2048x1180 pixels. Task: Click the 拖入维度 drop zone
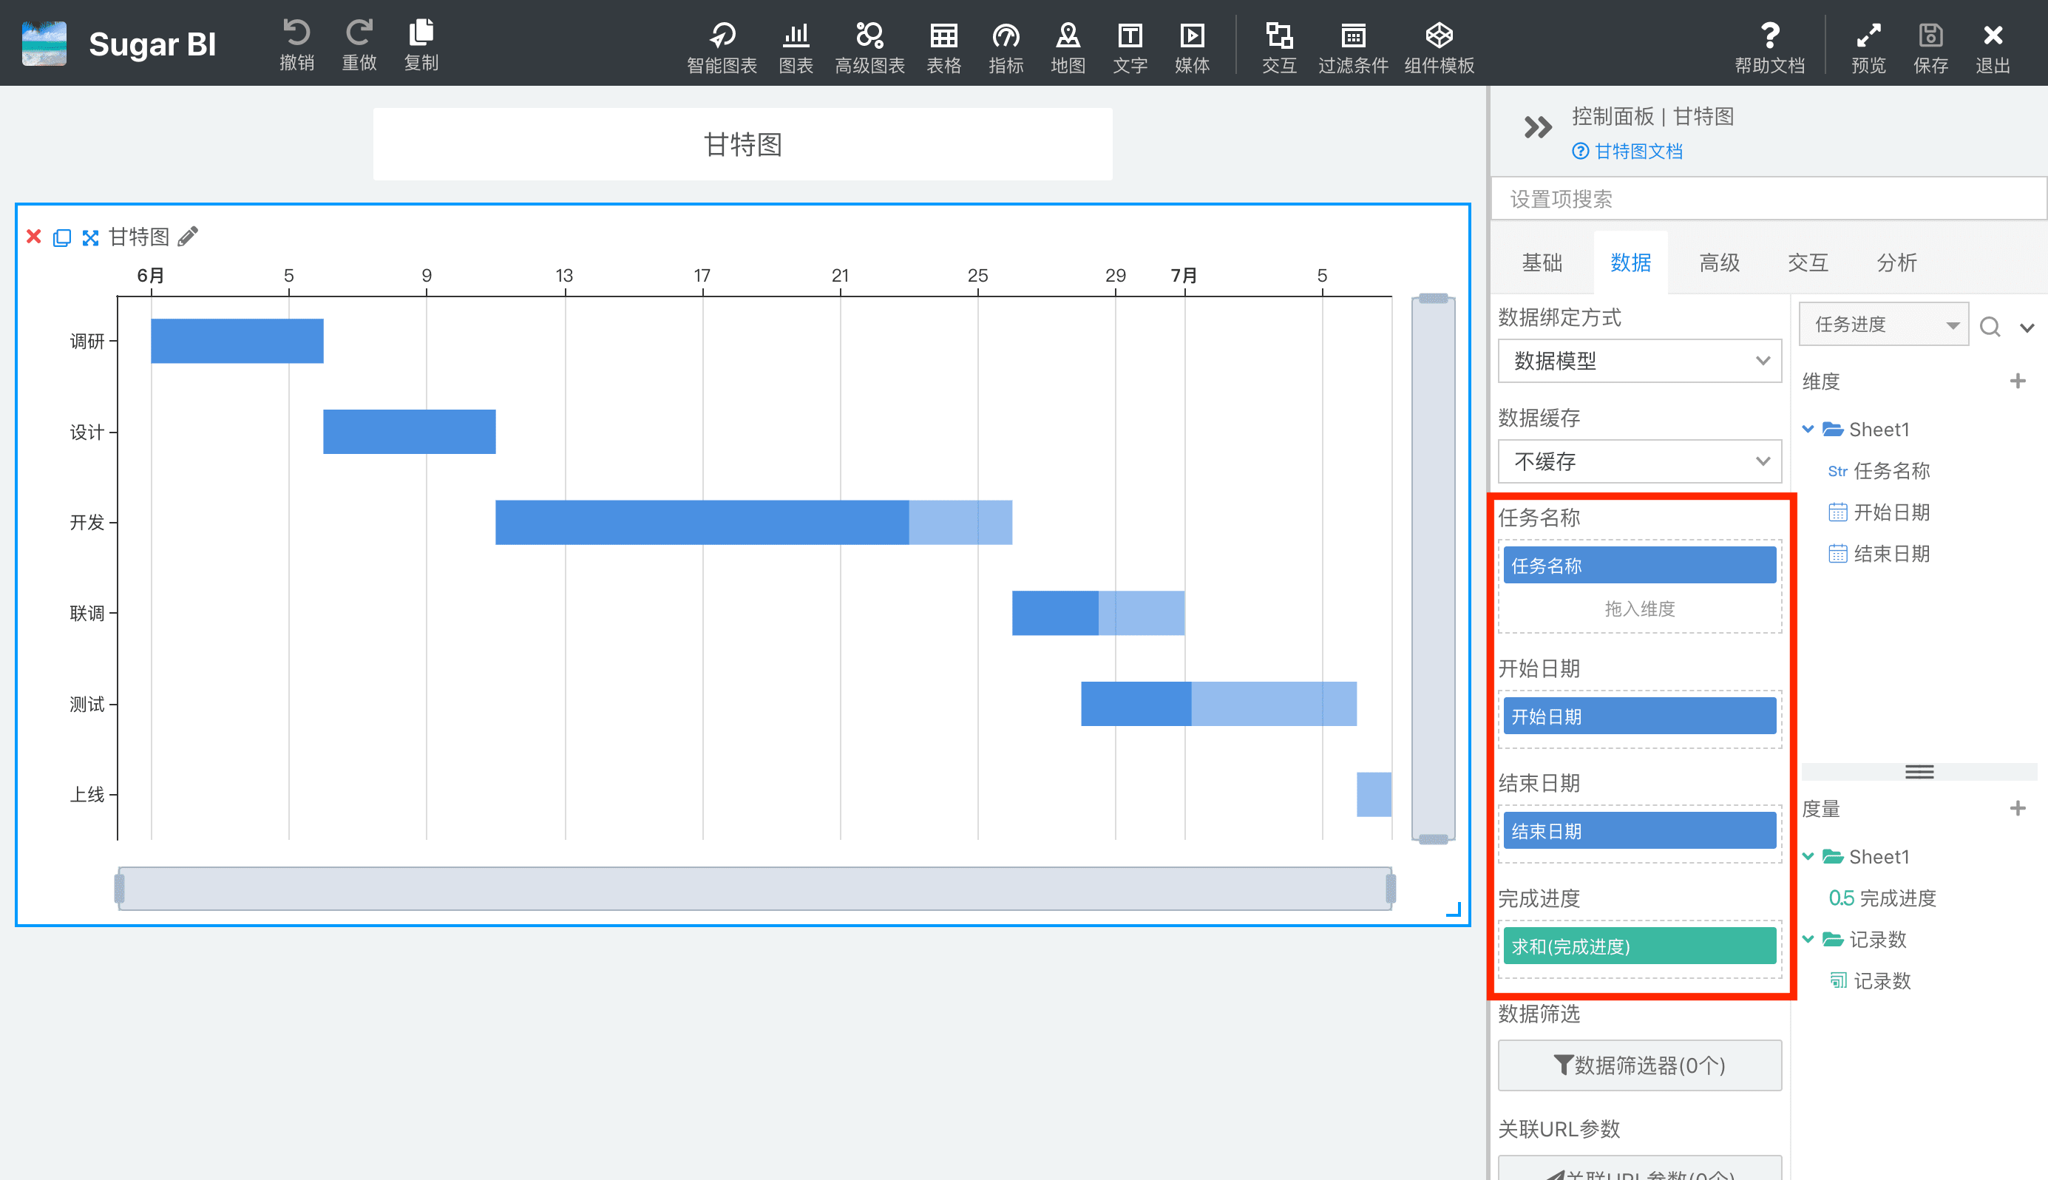[x=1640, y=608]
